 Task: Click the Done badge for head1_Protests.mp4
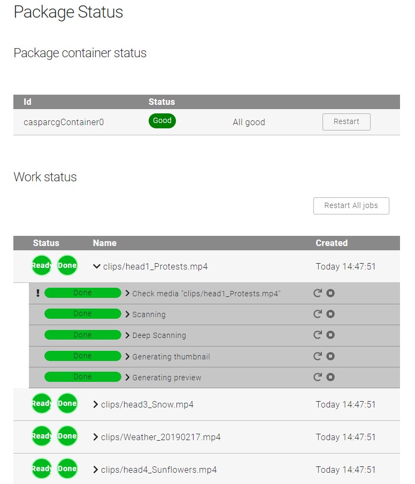[x=67, y=265]
